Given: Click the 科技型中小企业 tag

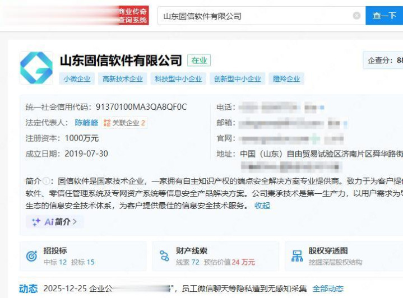Looking at the screenshot, I should tap(178, 78).
